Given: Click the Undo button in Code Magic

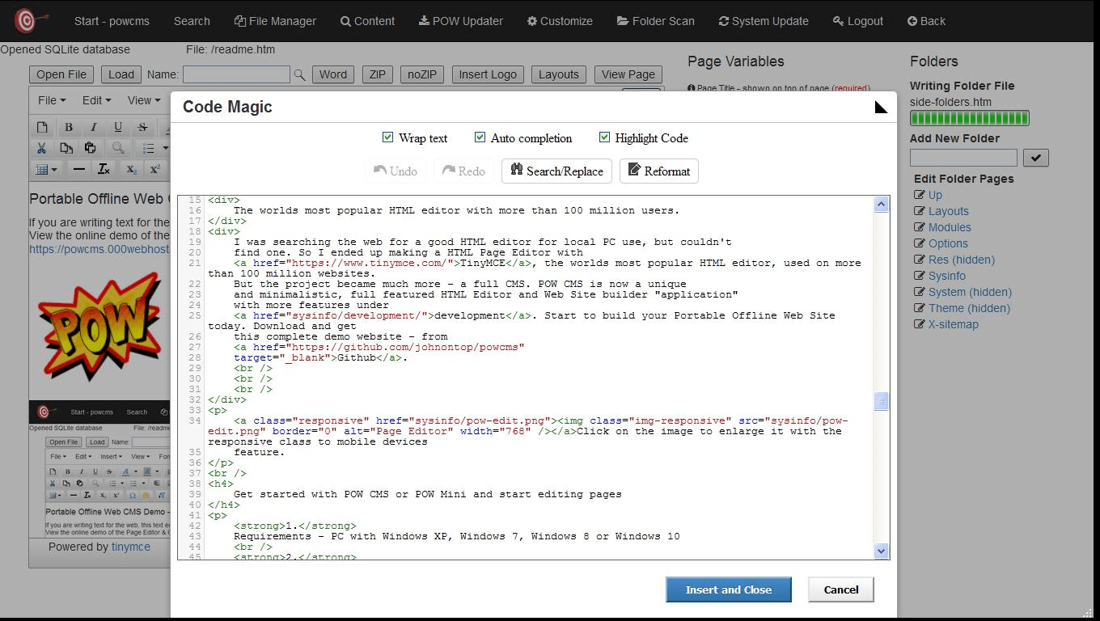Looking at the screenshot, I should coord(396,171).
